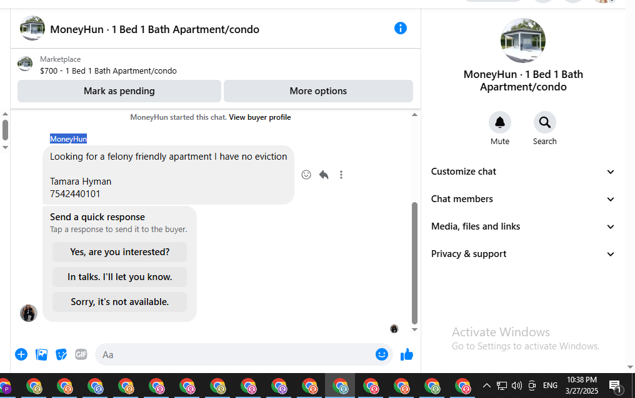Send a thumbs-up like

point(407,354)
